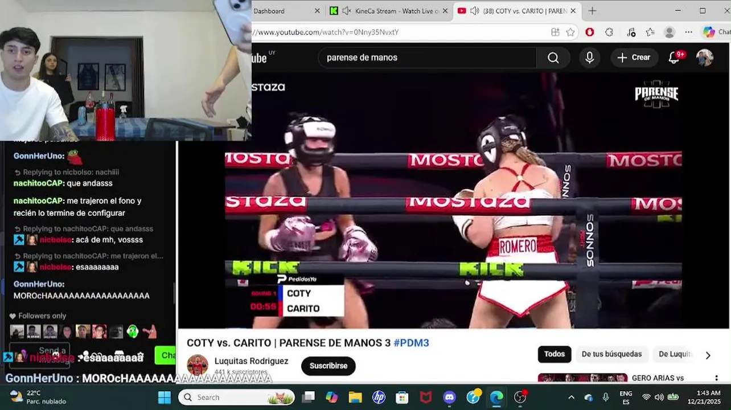Click the #PDM3 hashtag link
The height and width of the screenshot is (410, 731).
[x=411, y=343]
